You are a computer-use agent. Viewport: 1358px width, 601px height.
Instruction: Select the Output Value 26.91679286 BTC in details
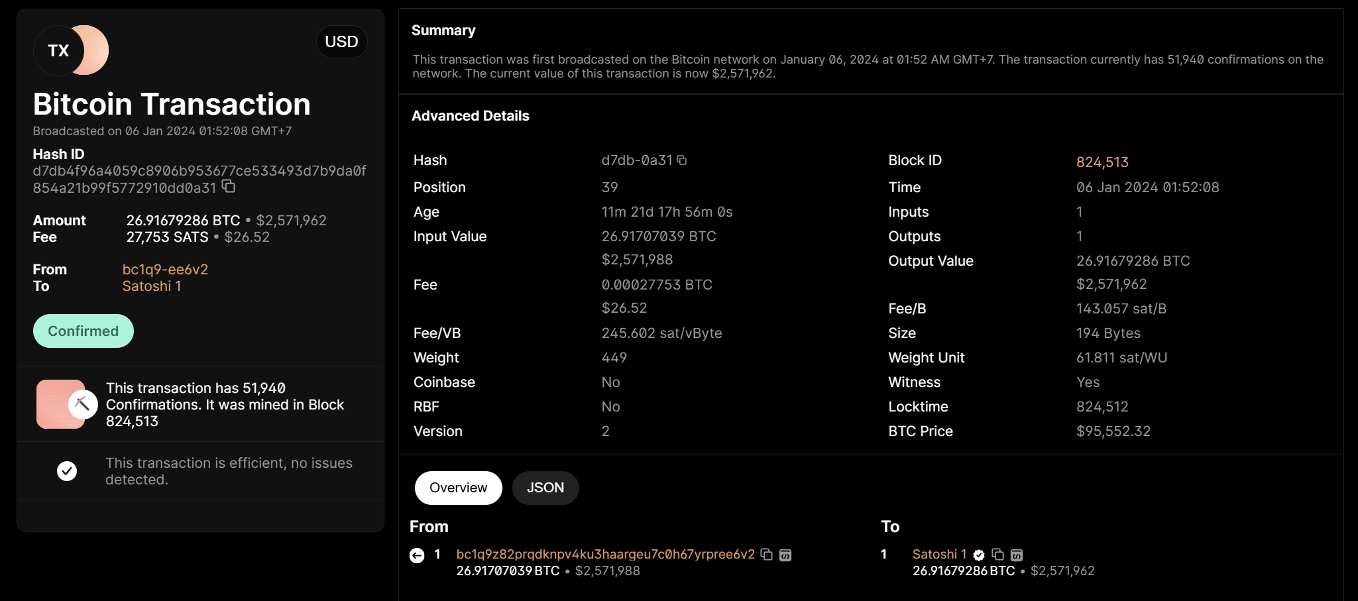pos(1133,260)
